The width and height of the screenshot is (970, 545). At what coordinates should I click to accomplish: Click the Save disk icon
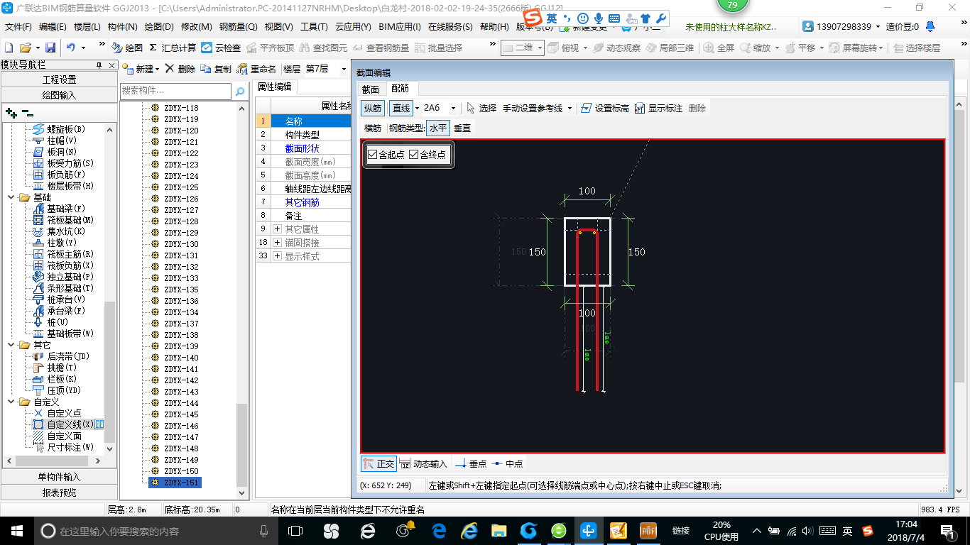(50, 48)
